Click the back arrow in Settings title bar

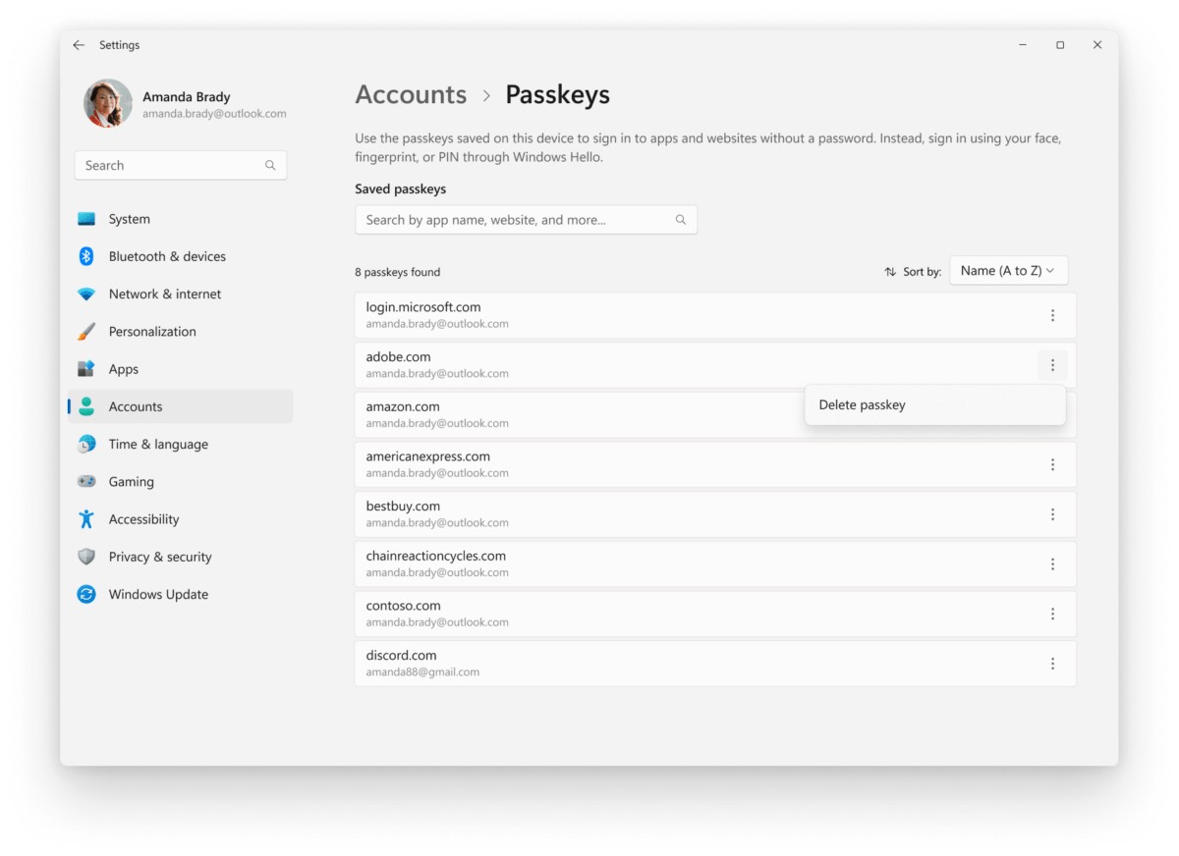tap(79, 45)
